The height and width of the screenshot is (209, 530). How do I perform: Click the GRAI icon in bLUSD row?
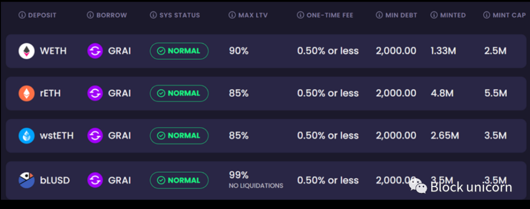pyautogui.click(x=95, y=180)
